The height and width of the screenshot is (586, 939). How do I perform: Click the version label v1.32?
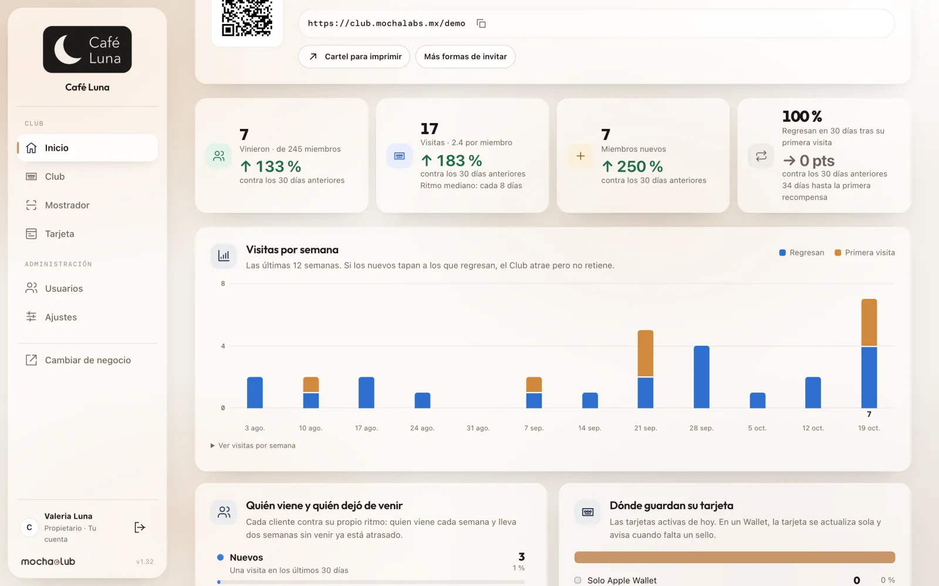[x=144, y=562]
